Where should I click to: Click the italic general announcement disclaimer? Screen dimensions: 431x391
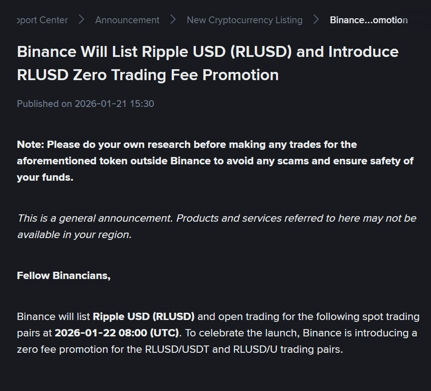216,218
